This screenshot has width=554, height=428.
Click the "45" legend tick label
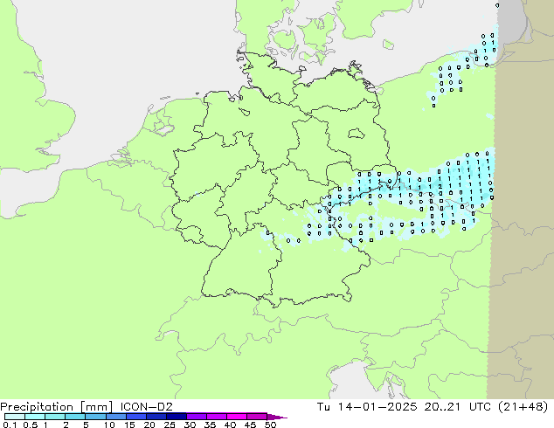pyautogui.click(x=250, y=425)
